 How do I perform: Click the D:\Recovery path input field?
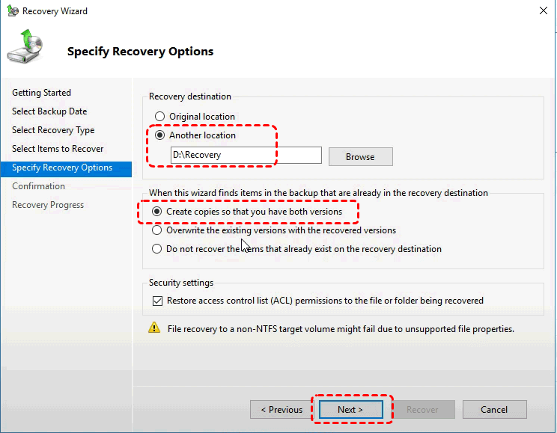tap(246, 156)
